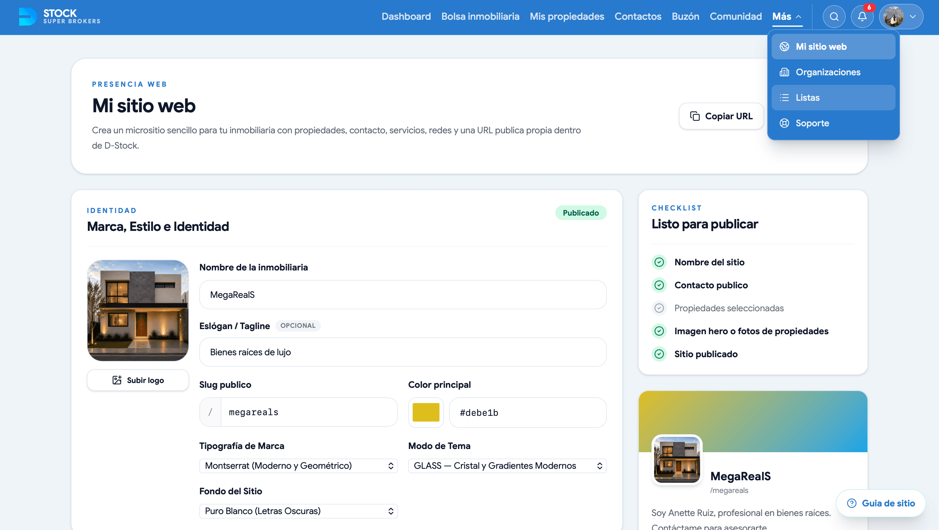Click the Soporte lifebuoy icon

tap(784, 123)
